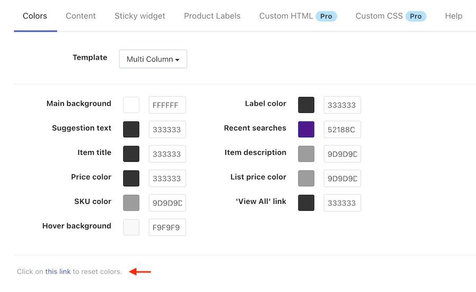The image size is (476, 292).
Task: Click the Main background color swatch
Action: pos(131,105)
